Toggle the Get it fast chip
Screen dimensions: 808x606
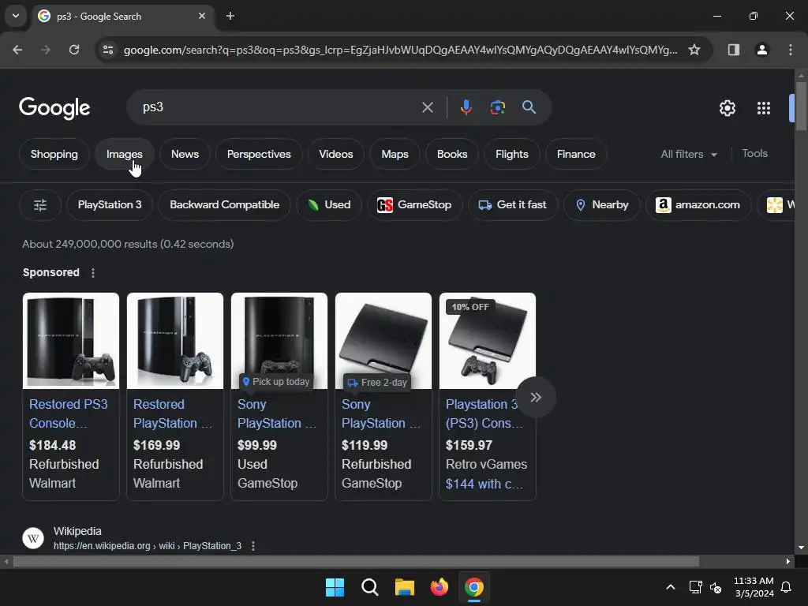point(513,205)
